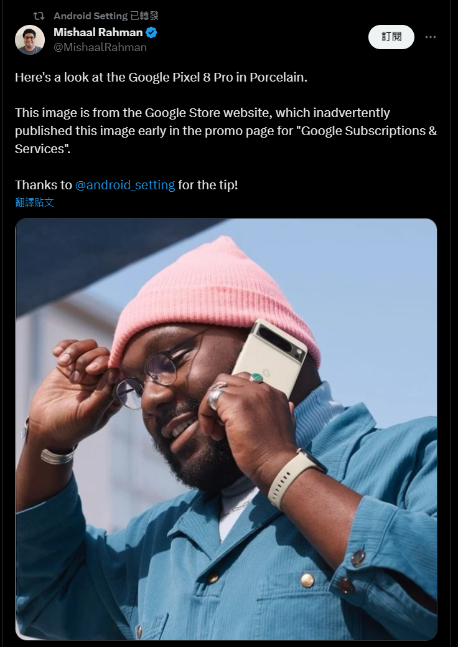This screenshot has height=647, width=458.
Task: Click the paragraph about the Google Store website
Action: click(x=226, y=130)
